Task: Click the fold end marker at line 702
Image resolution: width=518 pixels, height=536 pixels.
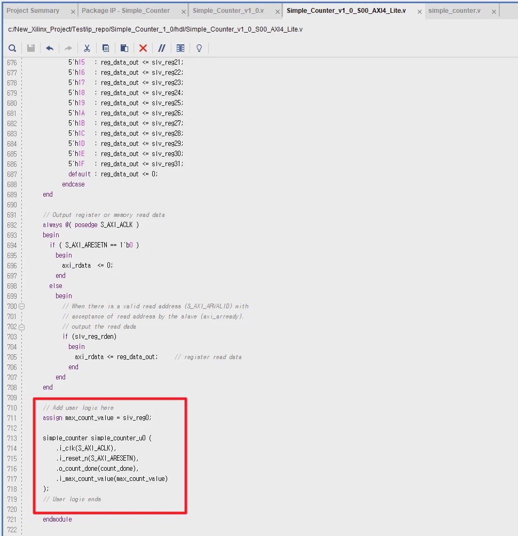Action: (x=21, y=327)
